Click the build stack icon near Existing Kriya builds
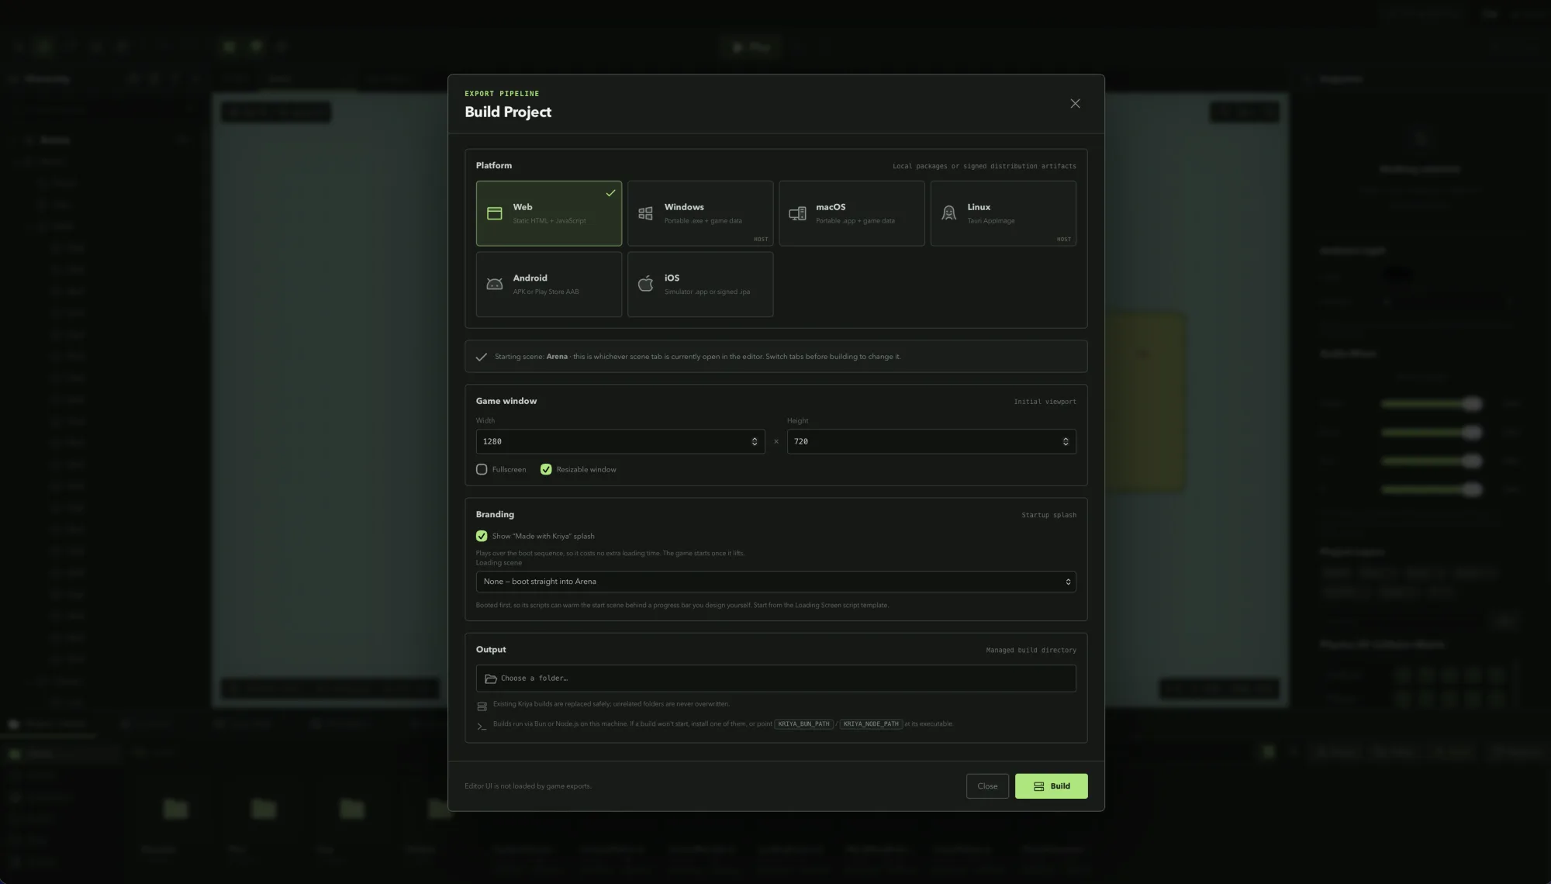 [482, 706]
